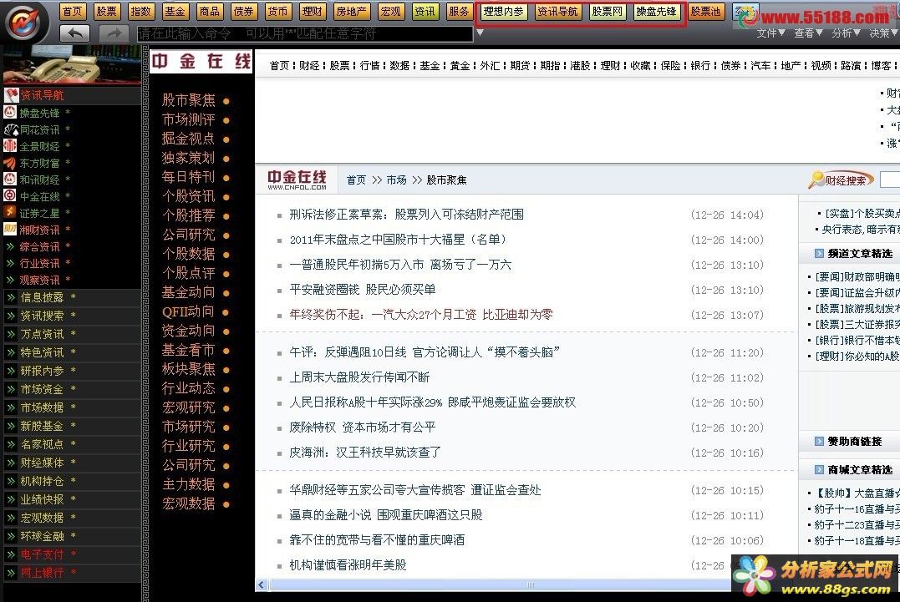900x602 pixels.
Task: Open the 股票池 toolbar tab
Action: point(705,11)
